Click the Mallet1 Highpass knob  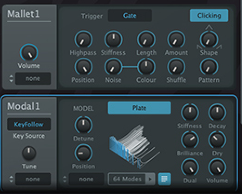click(84, 40)
